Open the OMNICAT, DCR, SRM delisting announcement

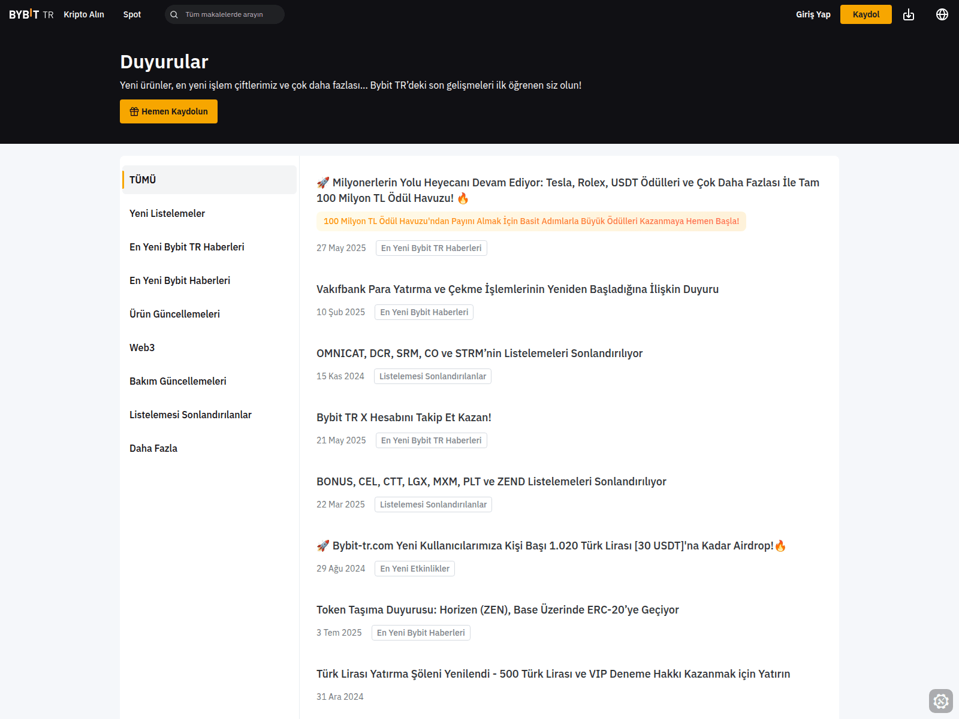pyautogui.click(x=479, y=353)
